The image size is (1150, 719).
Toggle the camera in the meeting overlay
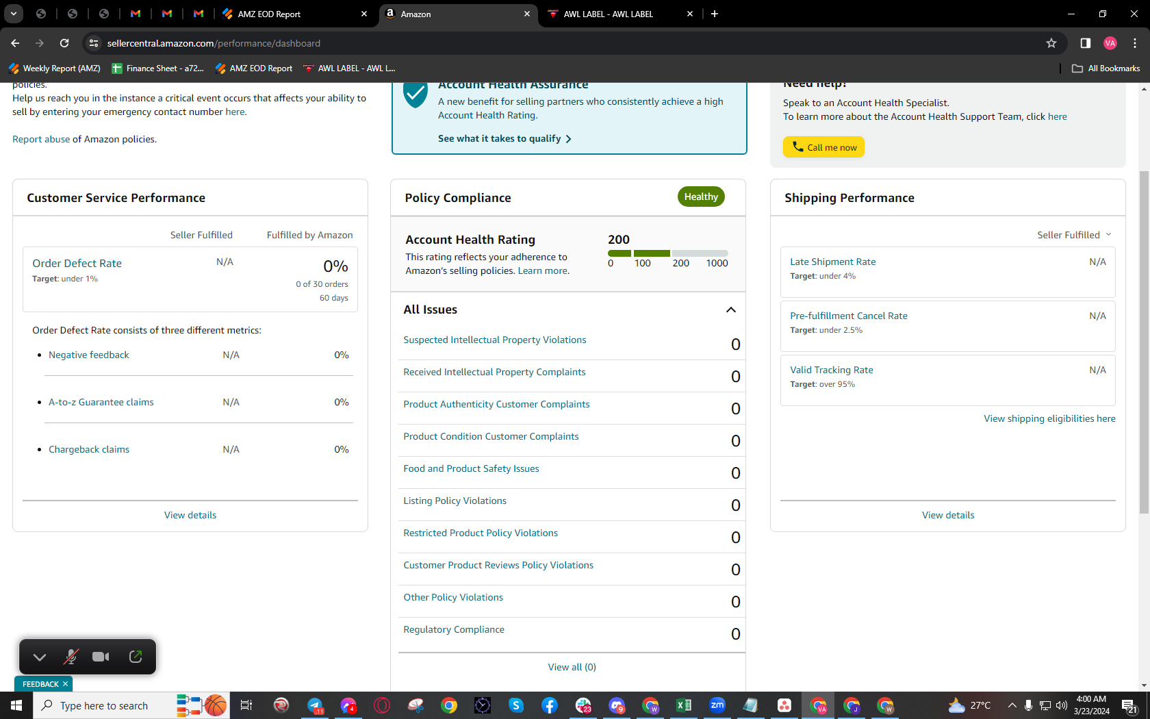coord(101,657)
